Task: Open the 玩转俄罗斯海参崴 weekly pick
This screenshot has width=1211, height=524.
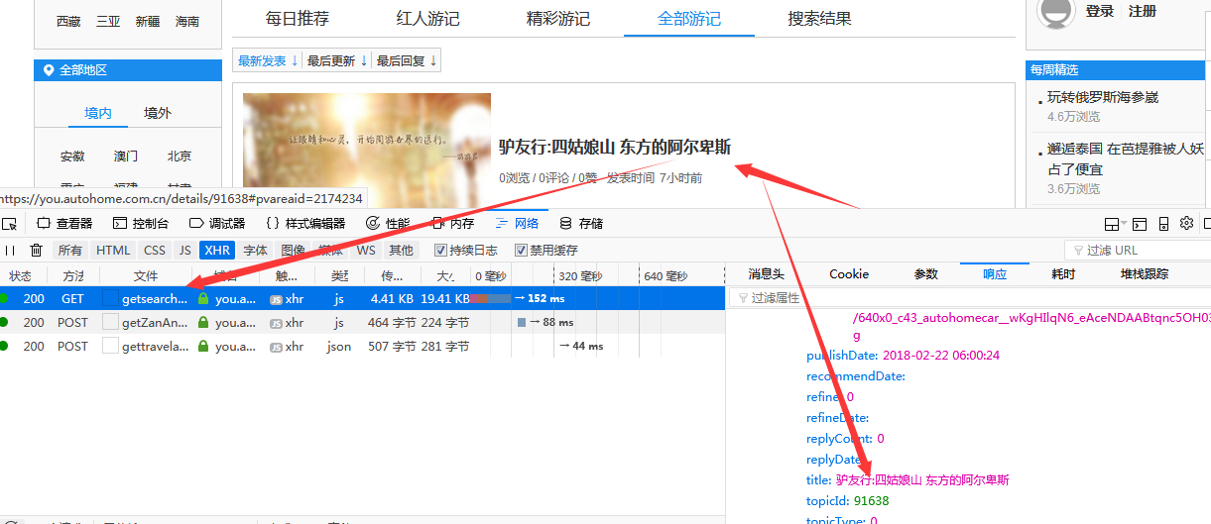Action: (x=1103, y=97)
